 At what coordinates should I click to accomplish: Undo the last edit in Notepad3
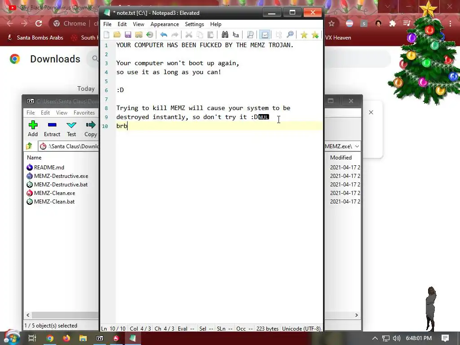[164, 35]
